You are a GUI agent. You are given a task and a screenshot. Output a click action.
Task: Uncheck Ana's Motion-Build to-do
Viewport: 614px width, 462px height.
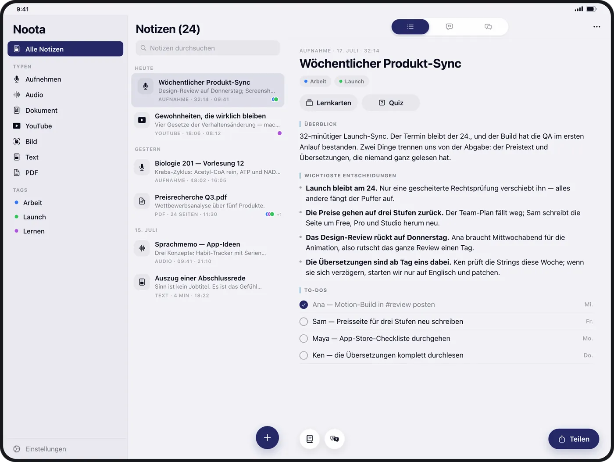click(303, 304)
